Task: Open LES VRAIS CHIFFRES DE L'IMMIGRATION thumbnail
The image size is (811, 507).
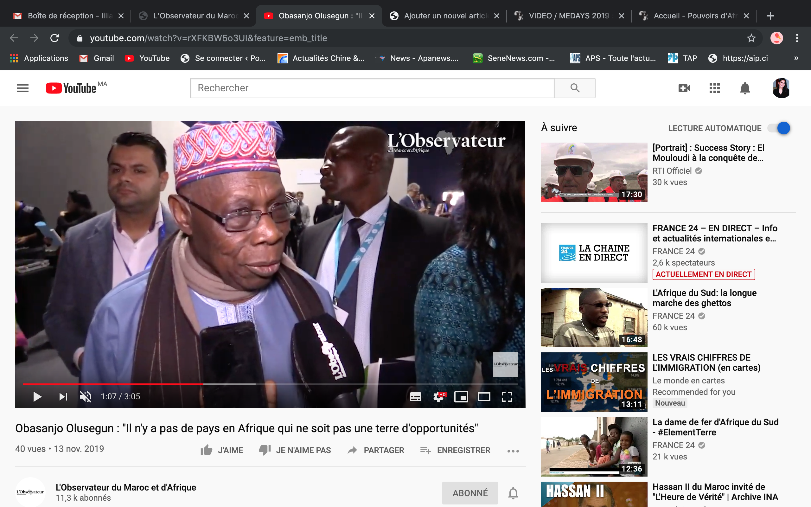Action: (x=594, y=382)
